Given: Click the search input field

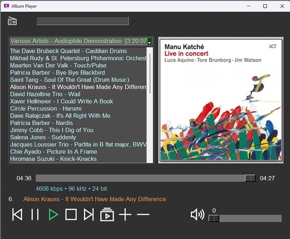Looking at the screenshot, I should [x=83, y=21].
